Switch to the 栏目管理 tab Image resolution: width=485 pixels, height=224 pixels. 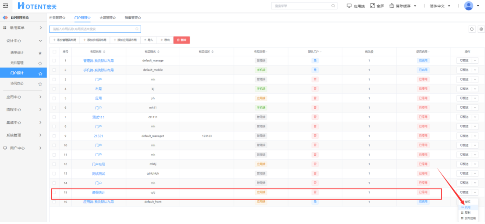58,18
